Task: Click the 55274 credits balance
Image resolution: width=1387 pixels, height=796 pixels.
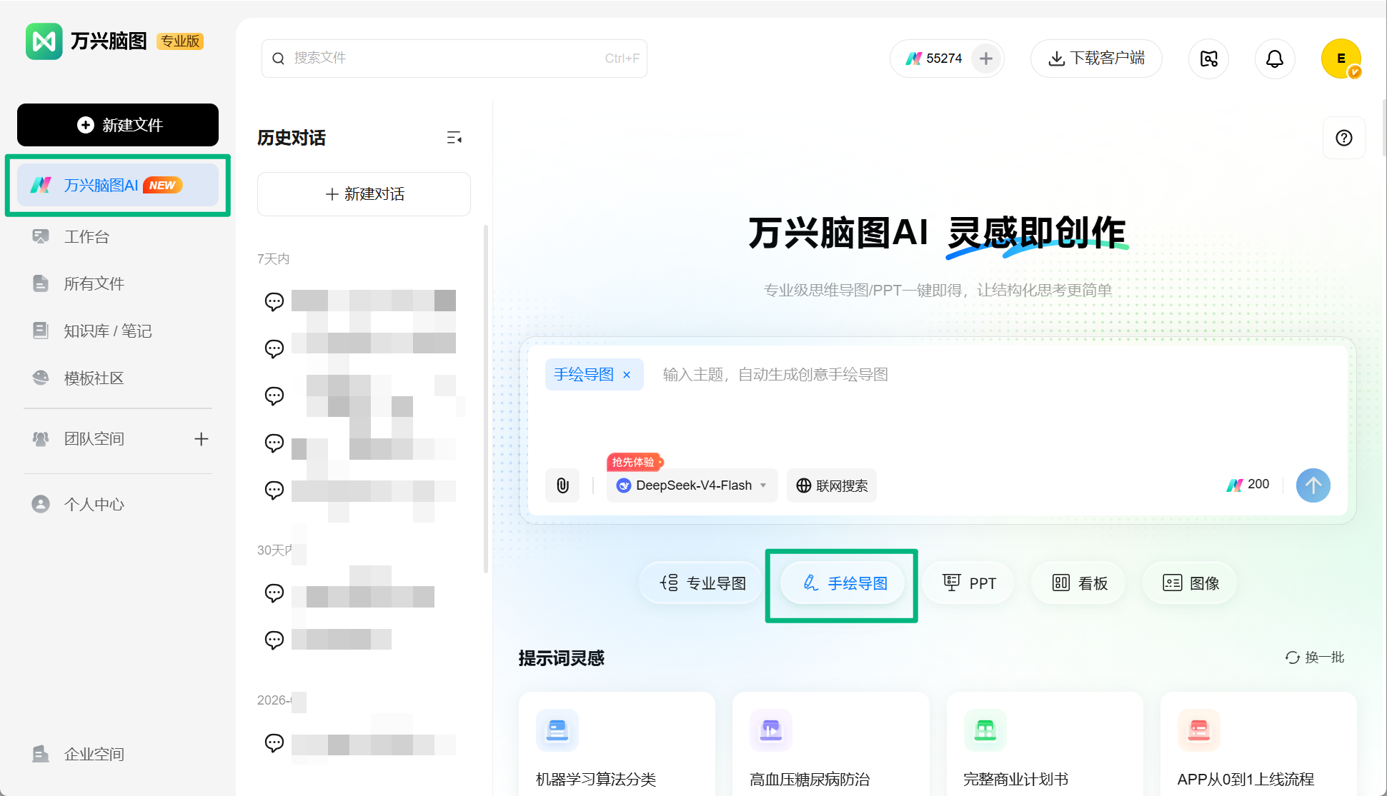Action: pyautogui.click(x=934, y=59)
